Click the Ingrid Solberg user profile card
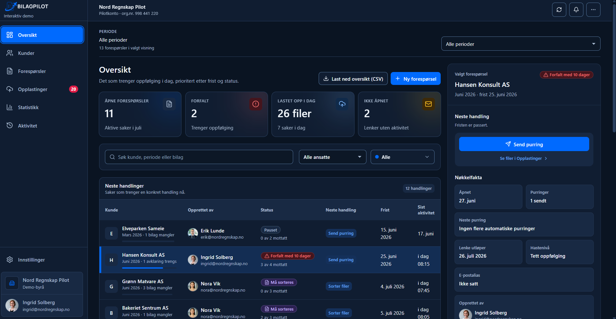 click(x=42, y=305)
